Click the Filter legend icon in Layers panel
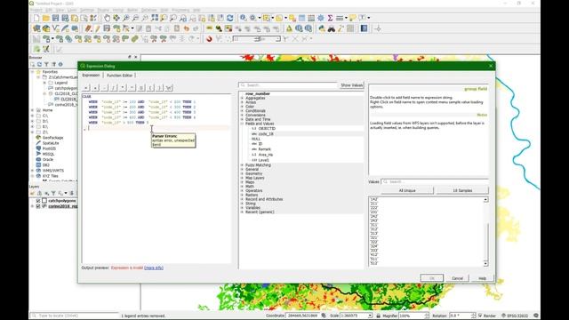Viewport: 569px width, 320px height. pyautogui.click(x=53, y=194)
